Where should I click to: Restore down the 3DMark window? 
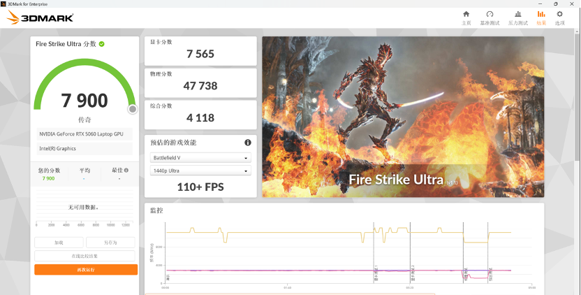tap(555, 3)
